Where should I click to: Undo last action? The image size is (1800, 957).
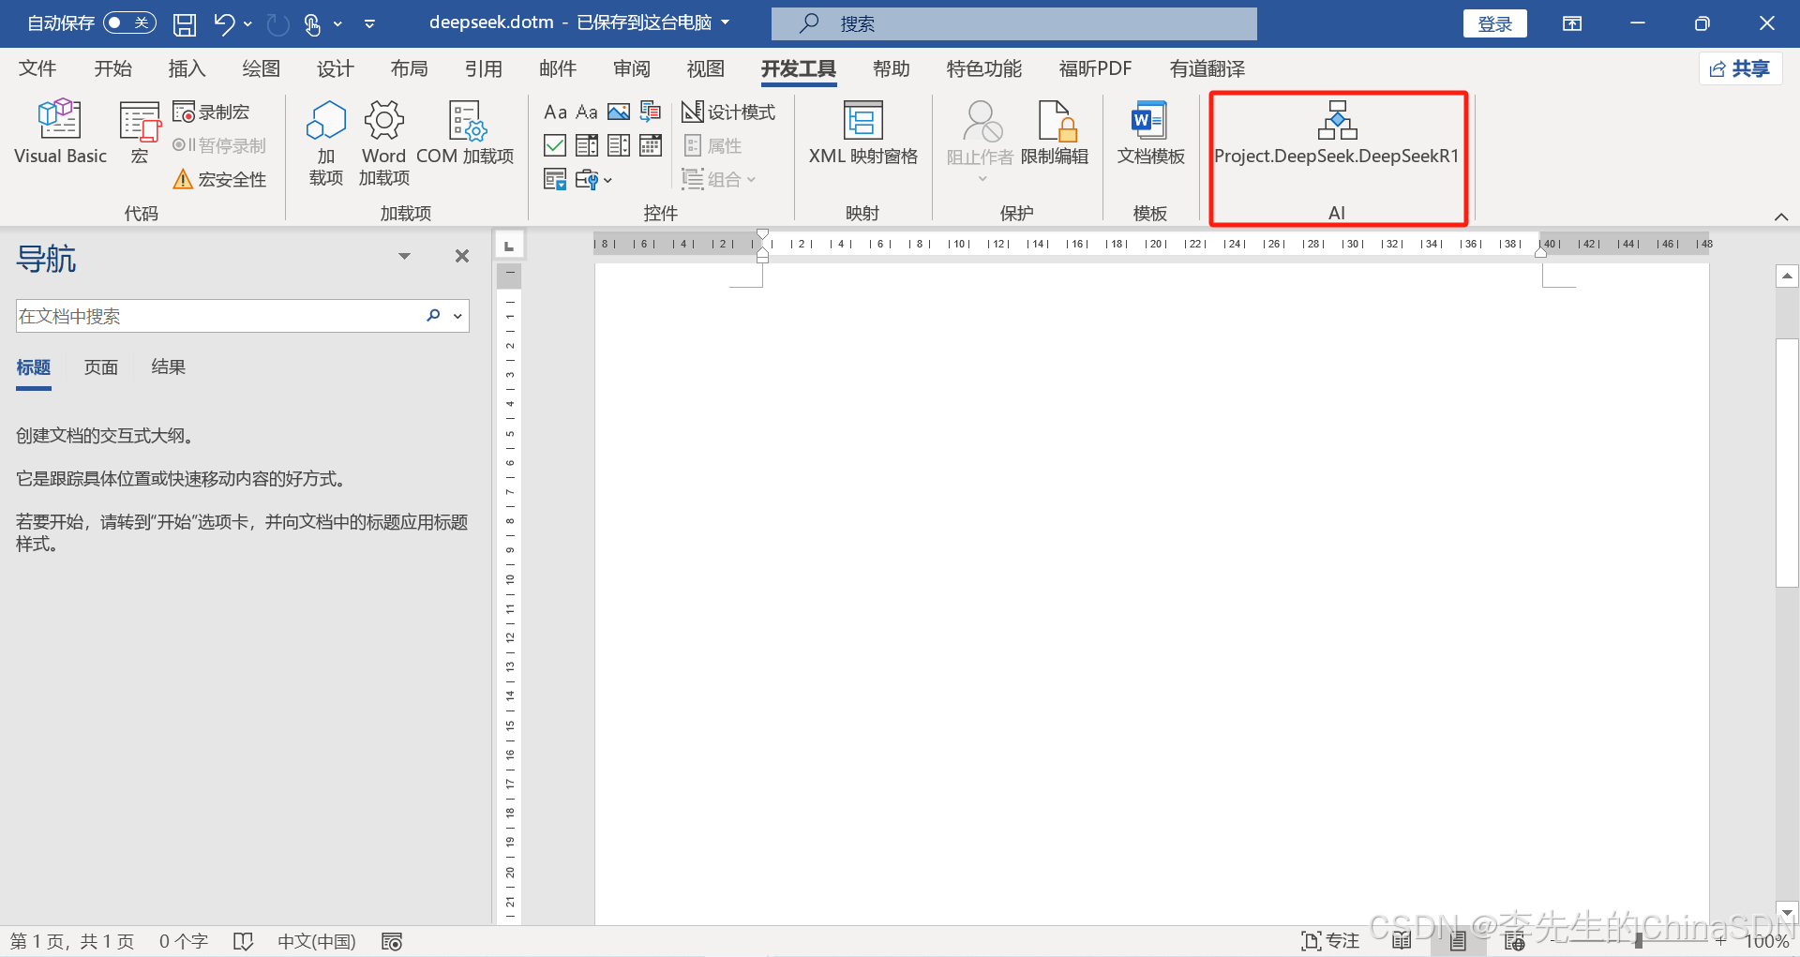point(224,23)
